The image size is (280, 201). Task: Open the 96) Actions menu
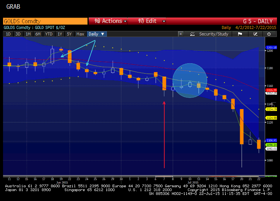click(x=108, y=21)
